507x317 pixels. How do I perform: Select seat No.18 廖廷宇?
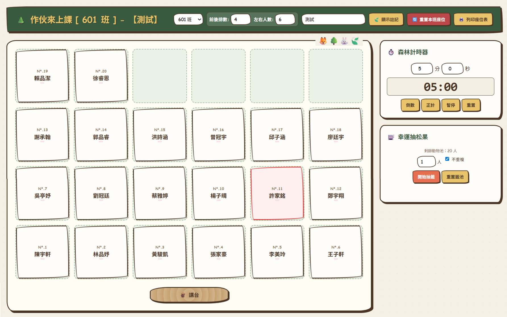pyautogui.click(x=336, y=135)
